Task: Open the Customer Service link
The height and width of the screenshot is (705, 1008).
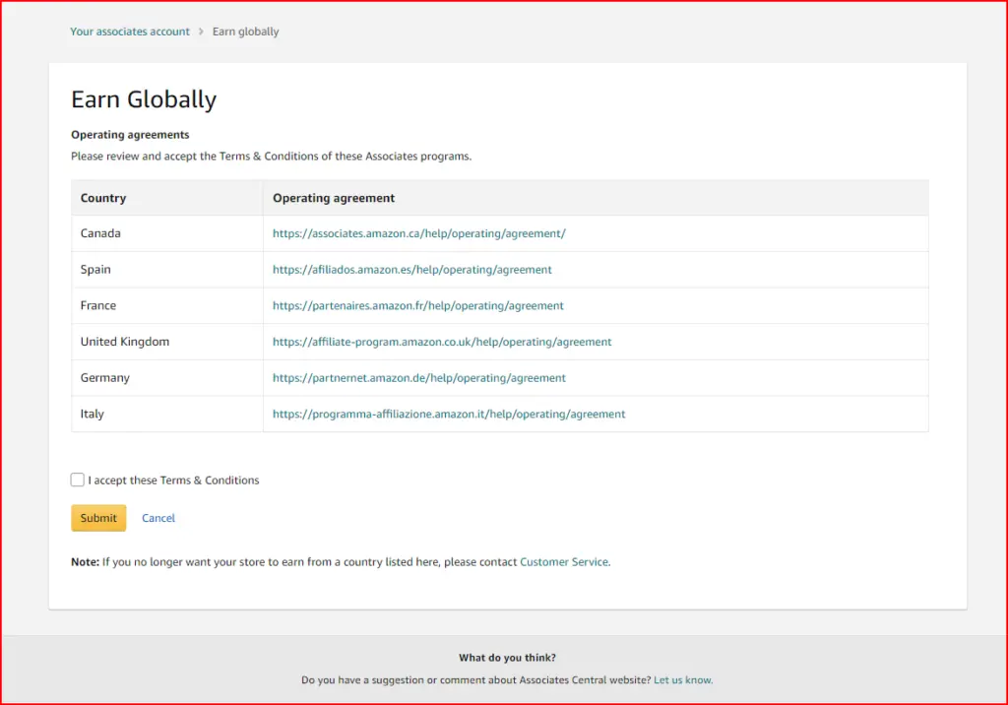Action: point(564,561)
